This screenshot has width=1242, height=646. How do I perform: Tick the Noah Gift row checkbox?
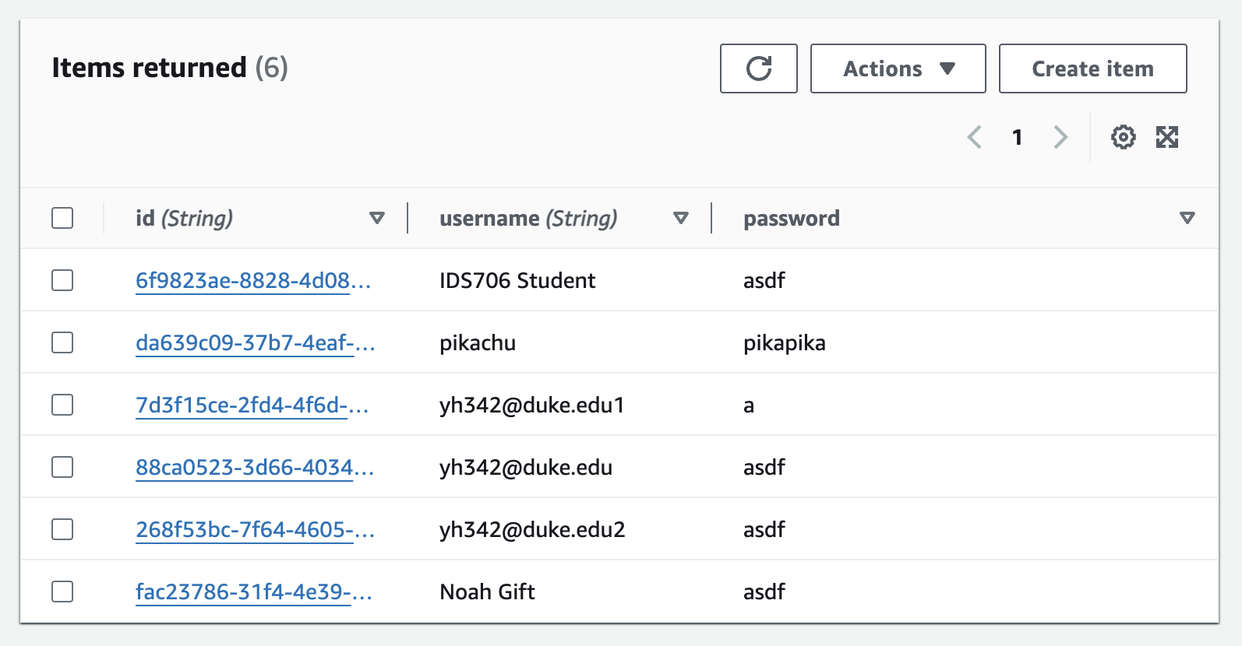pos(62,592)
